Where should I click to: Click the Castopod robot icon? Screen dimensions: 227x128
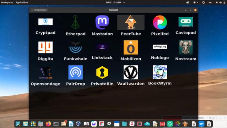(x=186, y=22)
